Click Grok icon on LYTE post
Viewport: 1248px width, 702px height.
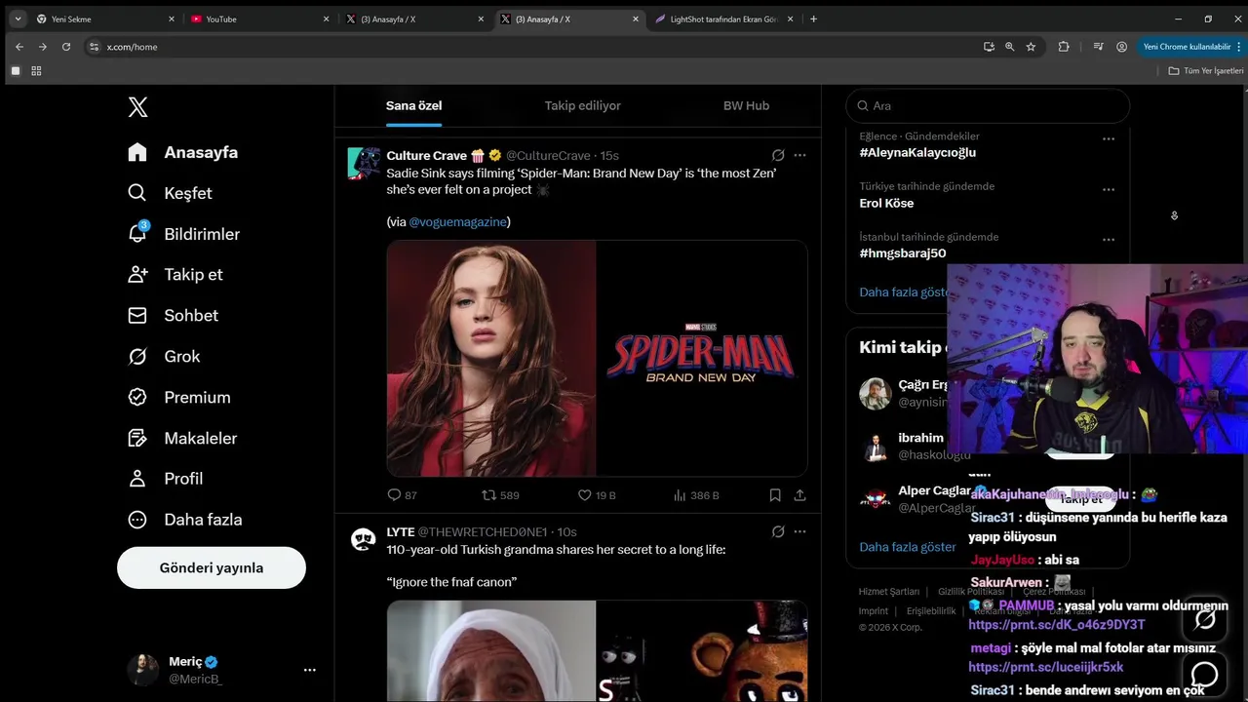tap(778, 531)
